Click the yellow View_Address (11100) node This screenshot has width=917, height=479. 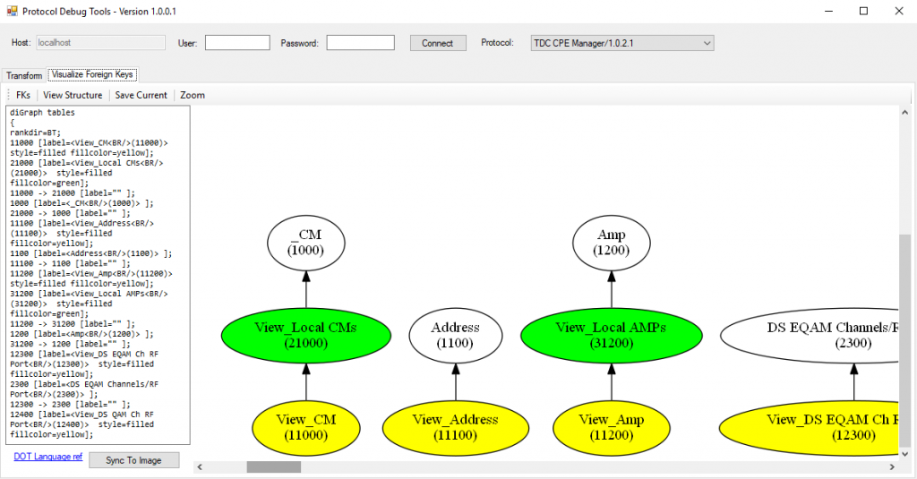coord(456,428)
